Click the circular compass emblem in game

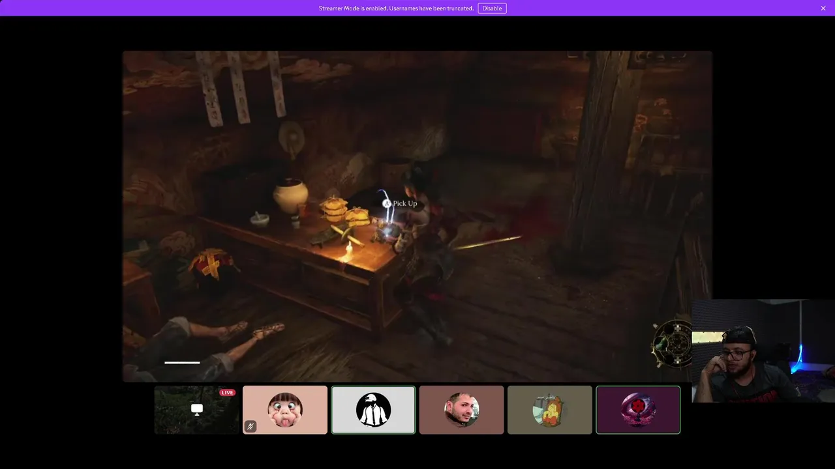(673, 343)
